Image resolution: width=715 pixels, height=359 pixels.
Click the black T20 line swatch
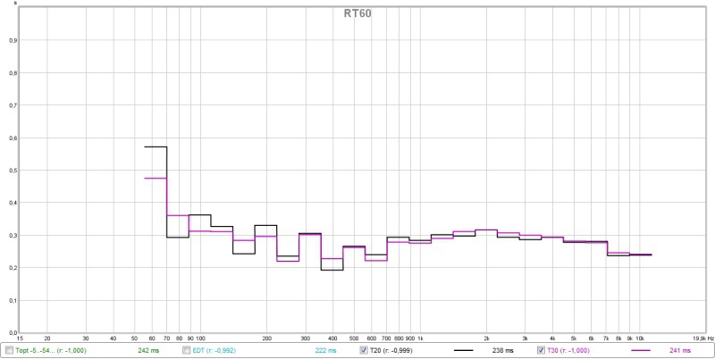(x=464, y=351)
